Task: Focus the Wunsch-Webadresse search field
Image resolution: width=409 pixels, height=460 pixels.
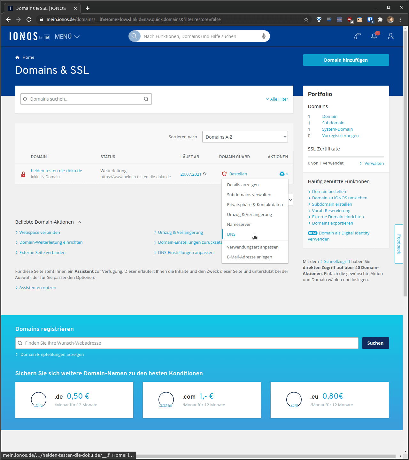Action: point(187,343)
